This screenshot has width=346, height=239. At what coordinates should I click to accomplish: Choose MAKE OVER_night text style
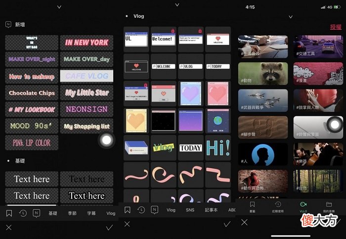tap(32, 59)
